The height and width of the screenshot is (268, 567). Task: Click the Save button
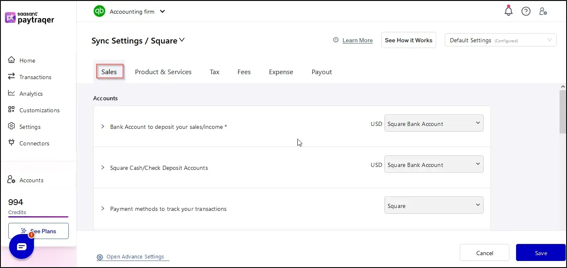click(541, 253)
